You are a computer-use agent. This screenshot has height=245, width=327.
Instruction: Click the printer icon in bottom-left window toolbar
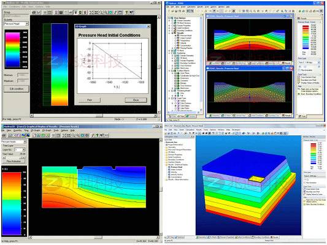(4, 135)
